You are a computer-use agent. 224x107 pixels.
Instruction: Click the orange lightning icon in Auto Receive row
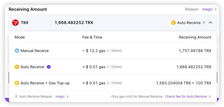tap(17, 67)
